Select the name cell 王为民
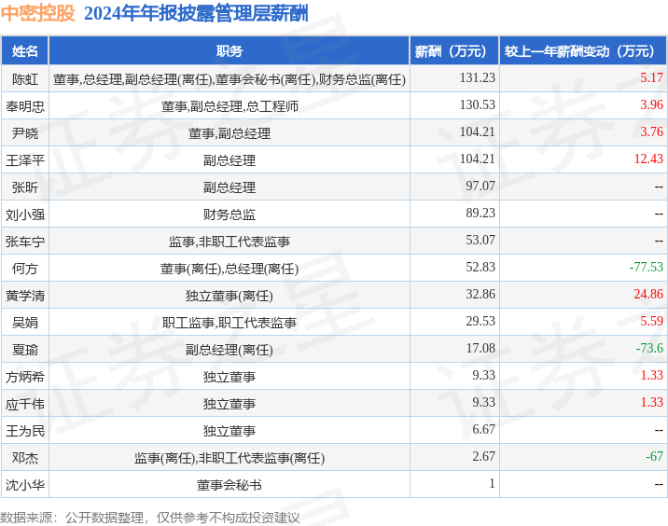This screenshot has height=526, width=668. coord(24,431)
